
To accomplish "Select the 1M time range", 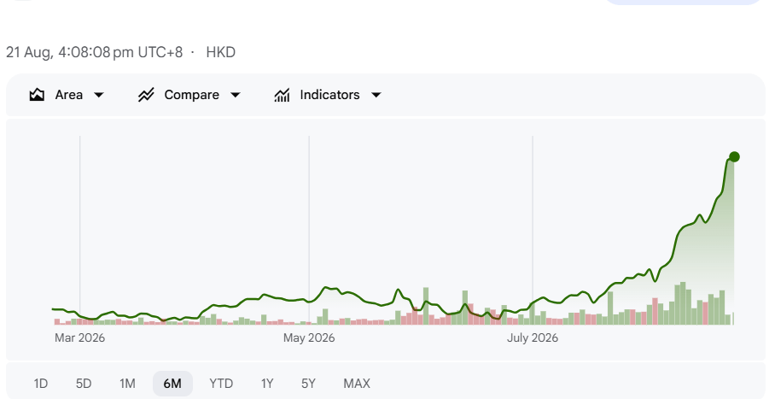I will click(x=127, y=384).
